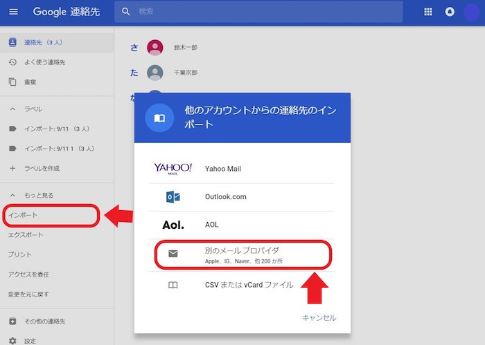Image resolution: width=485 pixels, height=345 pixels.
Task: Open the Google apps grid
Action: tap(428, 12)
